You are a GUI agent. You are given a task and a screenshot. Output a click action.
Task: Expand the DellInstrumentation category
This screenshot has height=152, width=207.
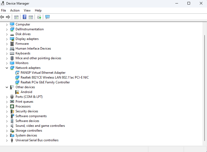coord(7,29)
